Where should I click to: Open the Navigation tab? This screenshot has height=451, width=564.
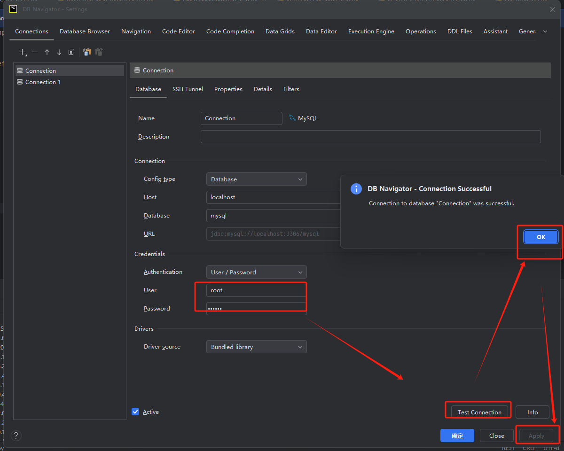136,31
